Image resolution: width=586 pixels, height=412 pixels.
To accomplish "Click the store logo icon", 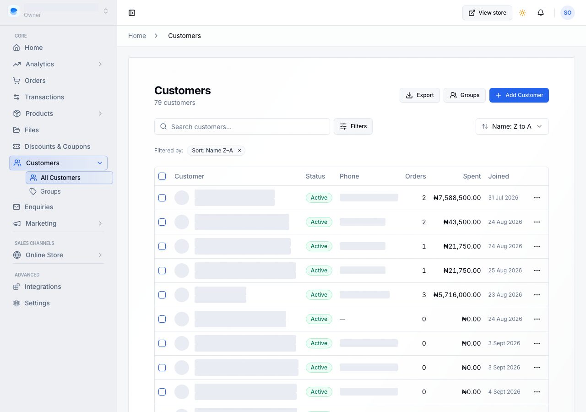I will click(x=14, y=11).
